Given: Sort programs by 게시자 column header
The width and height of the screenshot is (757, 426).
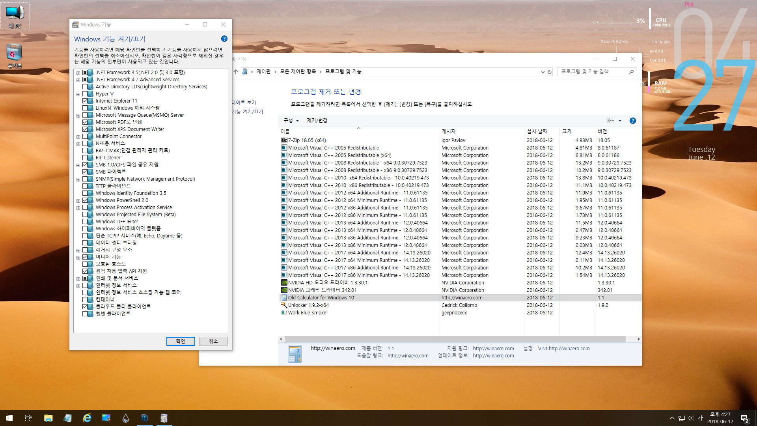Looking at the screenshot, I should [x=481, y=131].
